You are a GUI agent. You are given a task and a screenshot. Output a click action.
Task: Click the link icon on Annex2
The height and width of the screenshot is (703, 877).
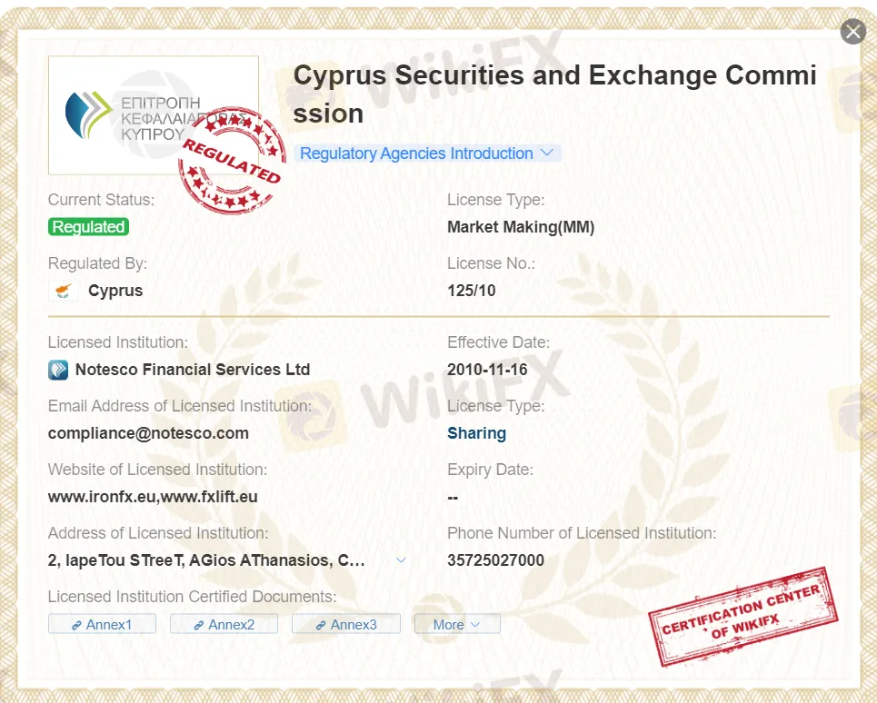[x=198, y=625]
